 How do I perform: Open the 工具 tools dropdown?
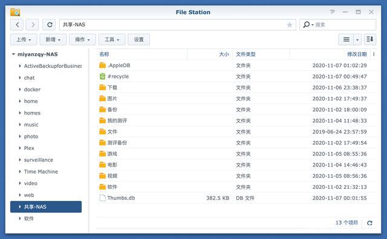click(112, 39)
